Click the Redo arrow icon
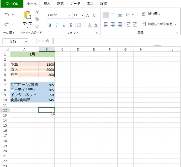 [x=7, y=24]
